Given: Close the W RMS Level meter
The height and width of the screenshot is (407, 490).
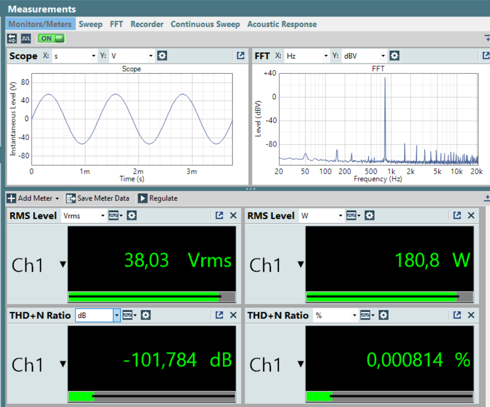Looking at the screenshot, I should (471, 215).
